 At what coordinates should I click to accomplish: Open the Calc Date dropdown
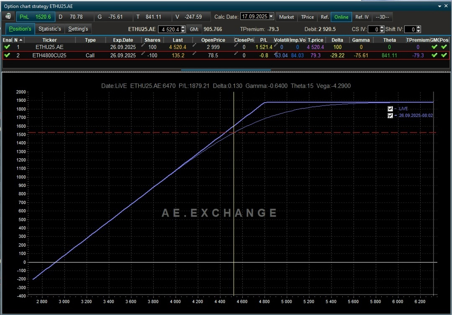click(x=271, y=17)
